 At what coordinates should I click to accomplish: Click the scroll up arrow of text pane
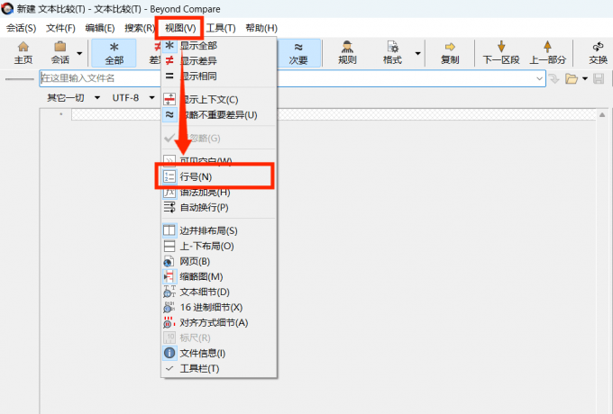pyautogui.click(x=602, y=114)
